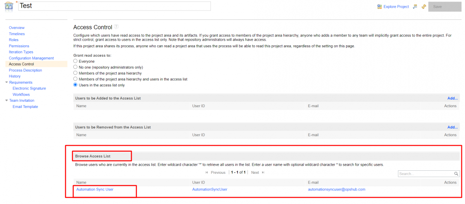Open the Permissions page in sidebar

pyautogui.click(x=19, y=46)
